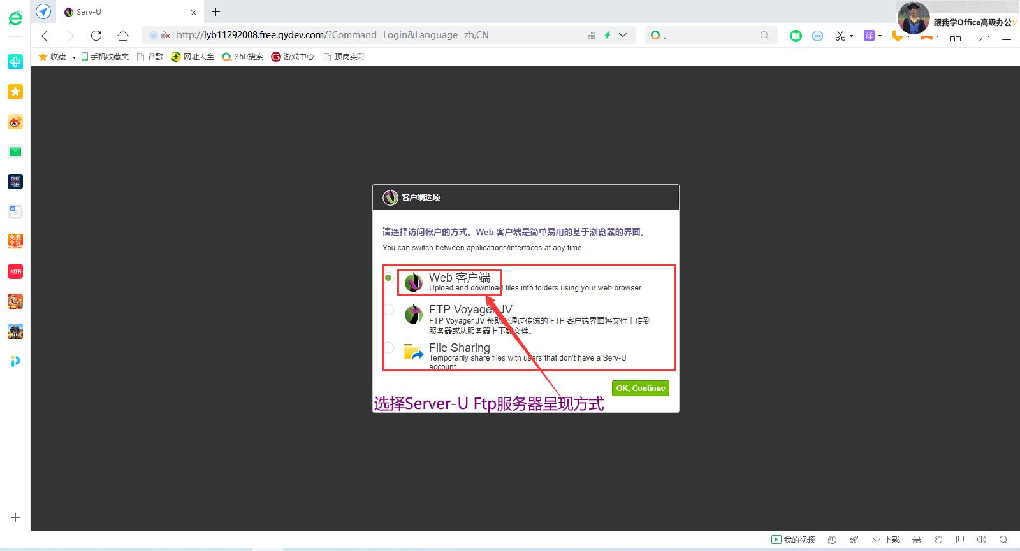
Task: Click the OK, Continue button
Action: (x=641, y=388)
